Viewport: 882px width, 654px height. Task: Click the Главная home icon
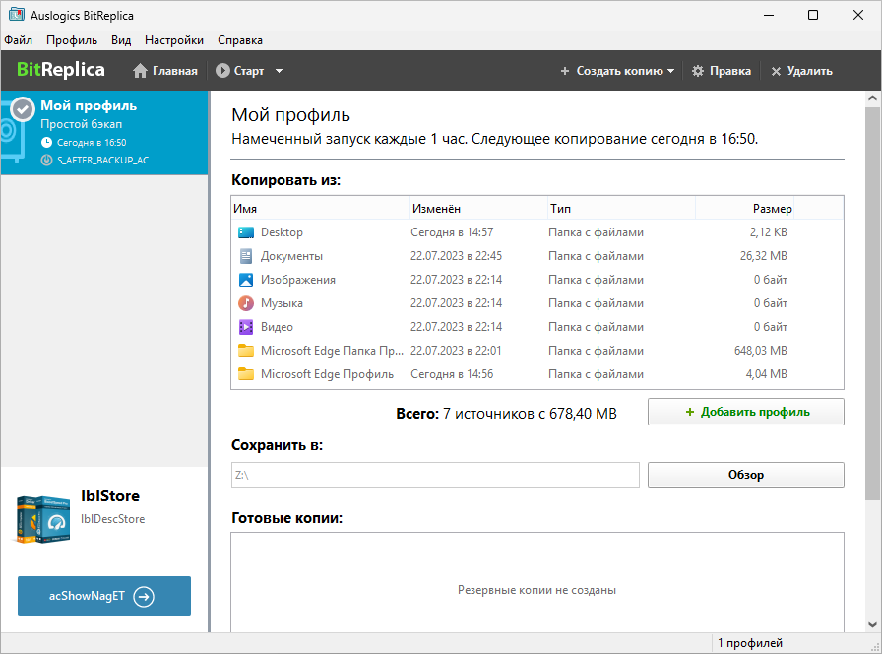coord(140,71)
